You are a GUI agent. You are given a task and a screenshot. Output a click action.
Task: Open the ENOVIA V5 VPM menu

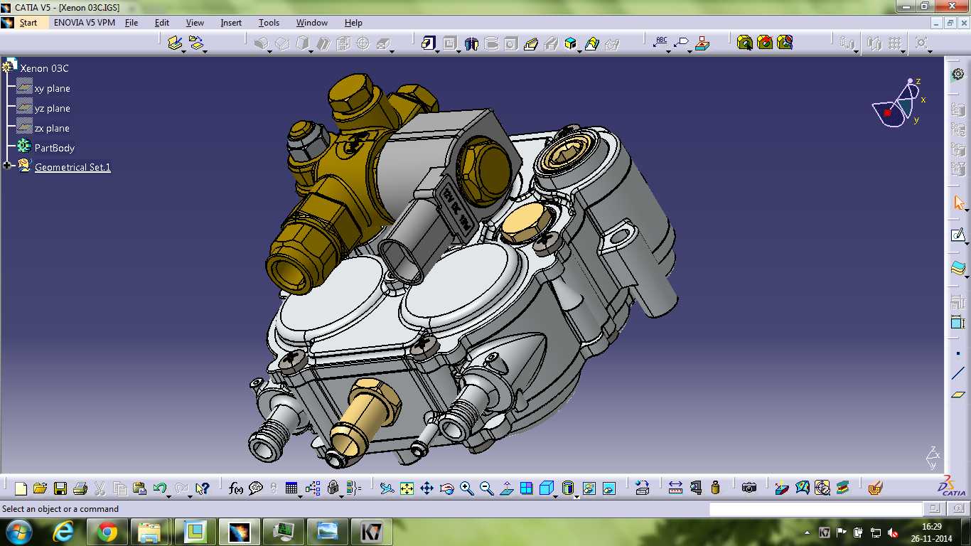pos(84,23)
